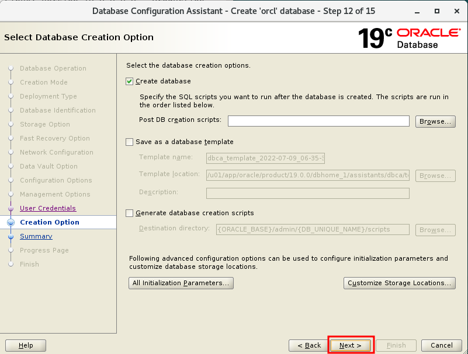Click the Destination directory field

tap(313, 229)
